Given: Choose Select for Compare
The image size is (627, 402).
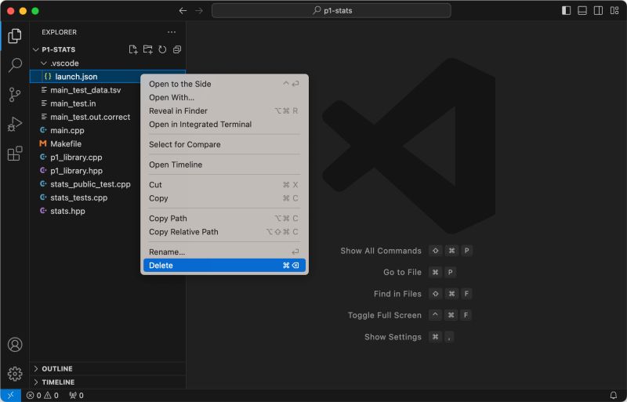Looking at the screenshot, I should (224, 144).
